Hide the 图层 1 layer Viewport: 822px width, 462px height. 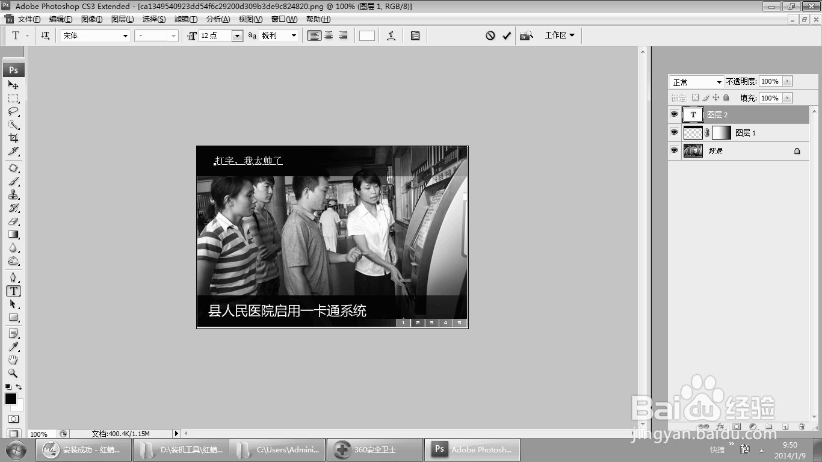tap(675, 132)
